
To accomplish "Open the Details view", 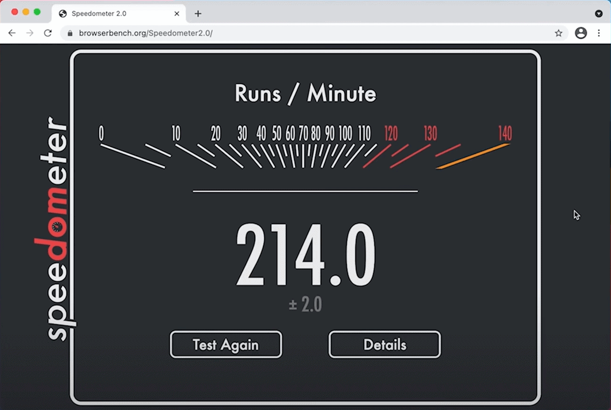I will (x=384, y=344).
